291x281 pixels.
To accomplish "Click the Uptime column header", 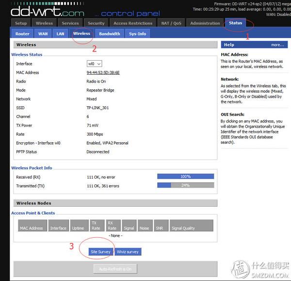I will 79,226.
